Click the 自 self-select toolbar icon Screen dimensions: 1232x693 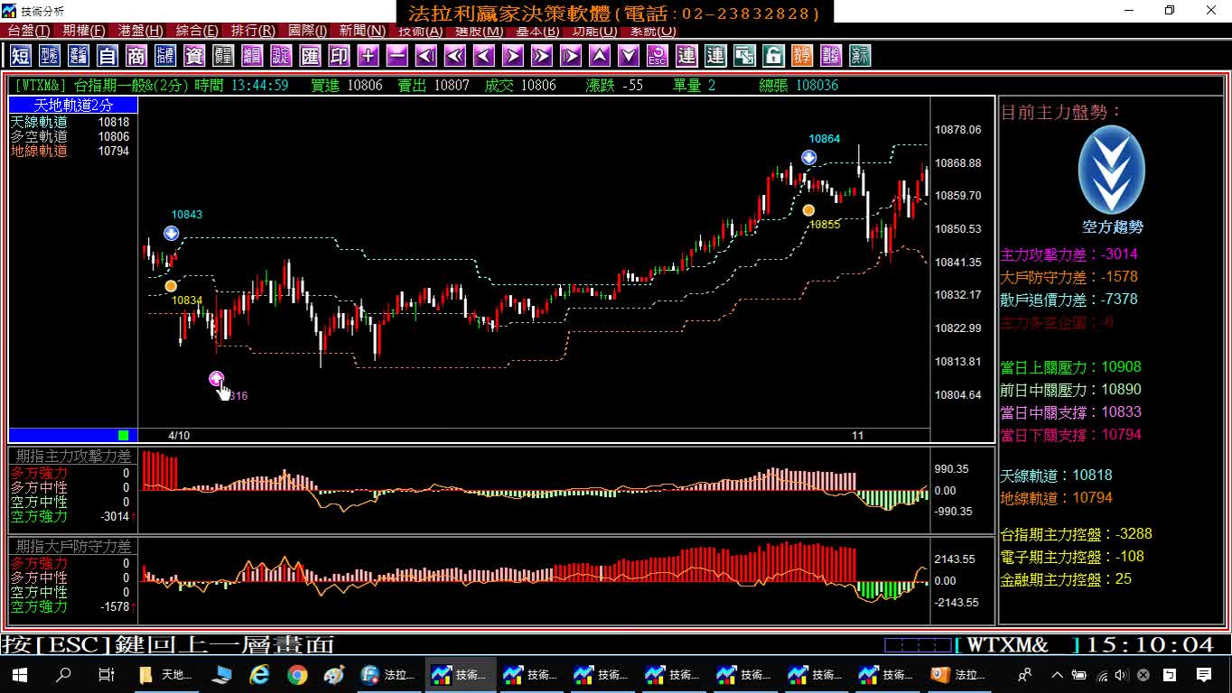(x=107, y=56)
